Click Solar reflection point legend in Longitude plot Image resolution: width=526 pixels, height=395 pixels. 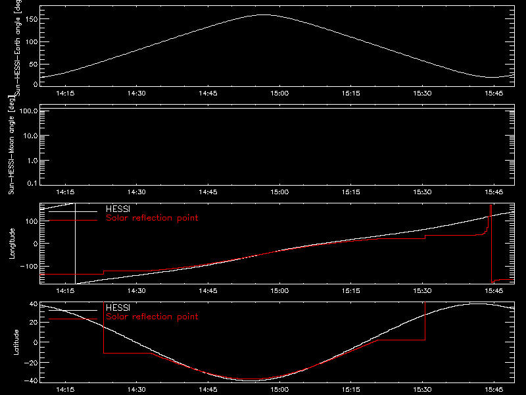tap(152, 218)
